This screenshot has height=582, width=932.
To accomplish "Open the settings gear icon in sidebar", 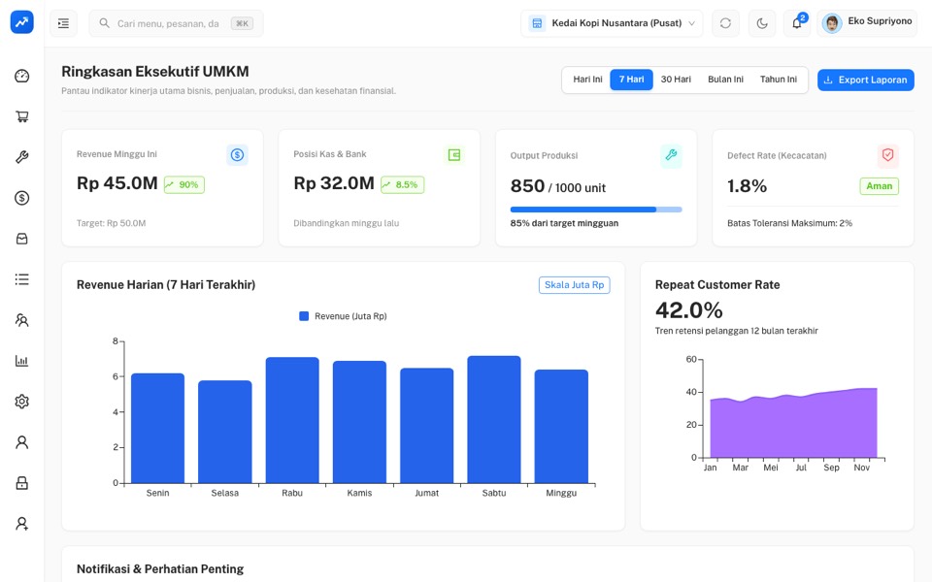I will tap(22, 402).
